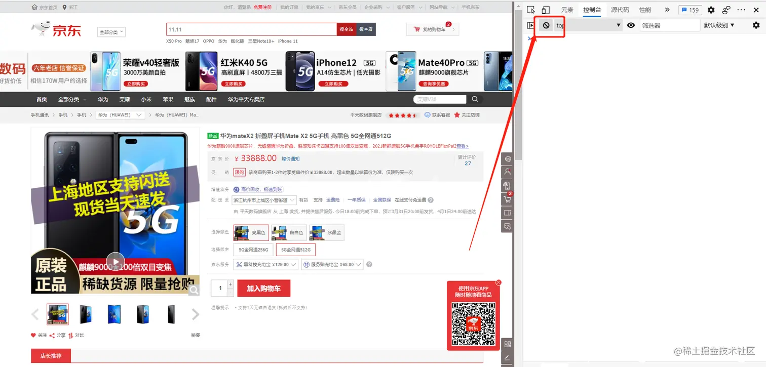
Task: Show console sidebar icon
Action: click(530, 25)
